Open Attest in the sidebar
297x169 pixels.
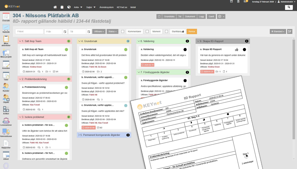6,155
